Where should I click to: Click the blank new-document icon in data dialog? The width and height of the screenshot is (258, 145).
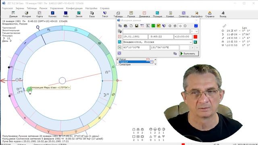click(x=131, y=26)
